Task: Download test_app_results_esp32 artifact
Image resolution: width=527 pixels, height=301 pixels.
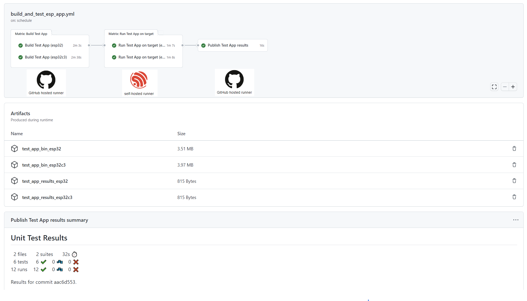Action: pos(45,181)
